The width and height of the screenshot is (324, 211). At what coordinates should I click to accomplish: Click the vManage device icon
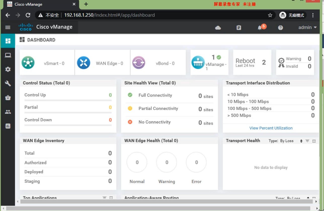click(x=198, y=63)
